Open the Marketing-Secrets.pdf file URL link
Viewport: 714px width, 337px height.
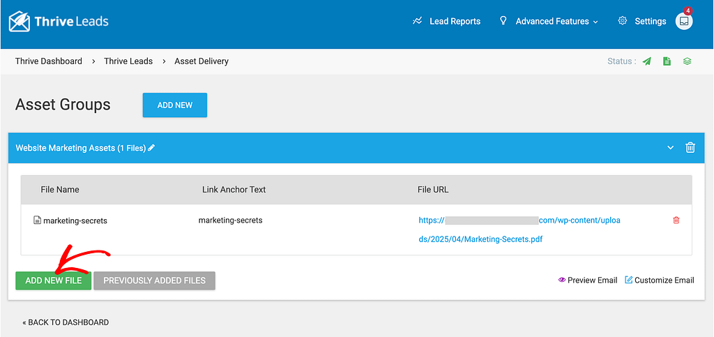519,230
